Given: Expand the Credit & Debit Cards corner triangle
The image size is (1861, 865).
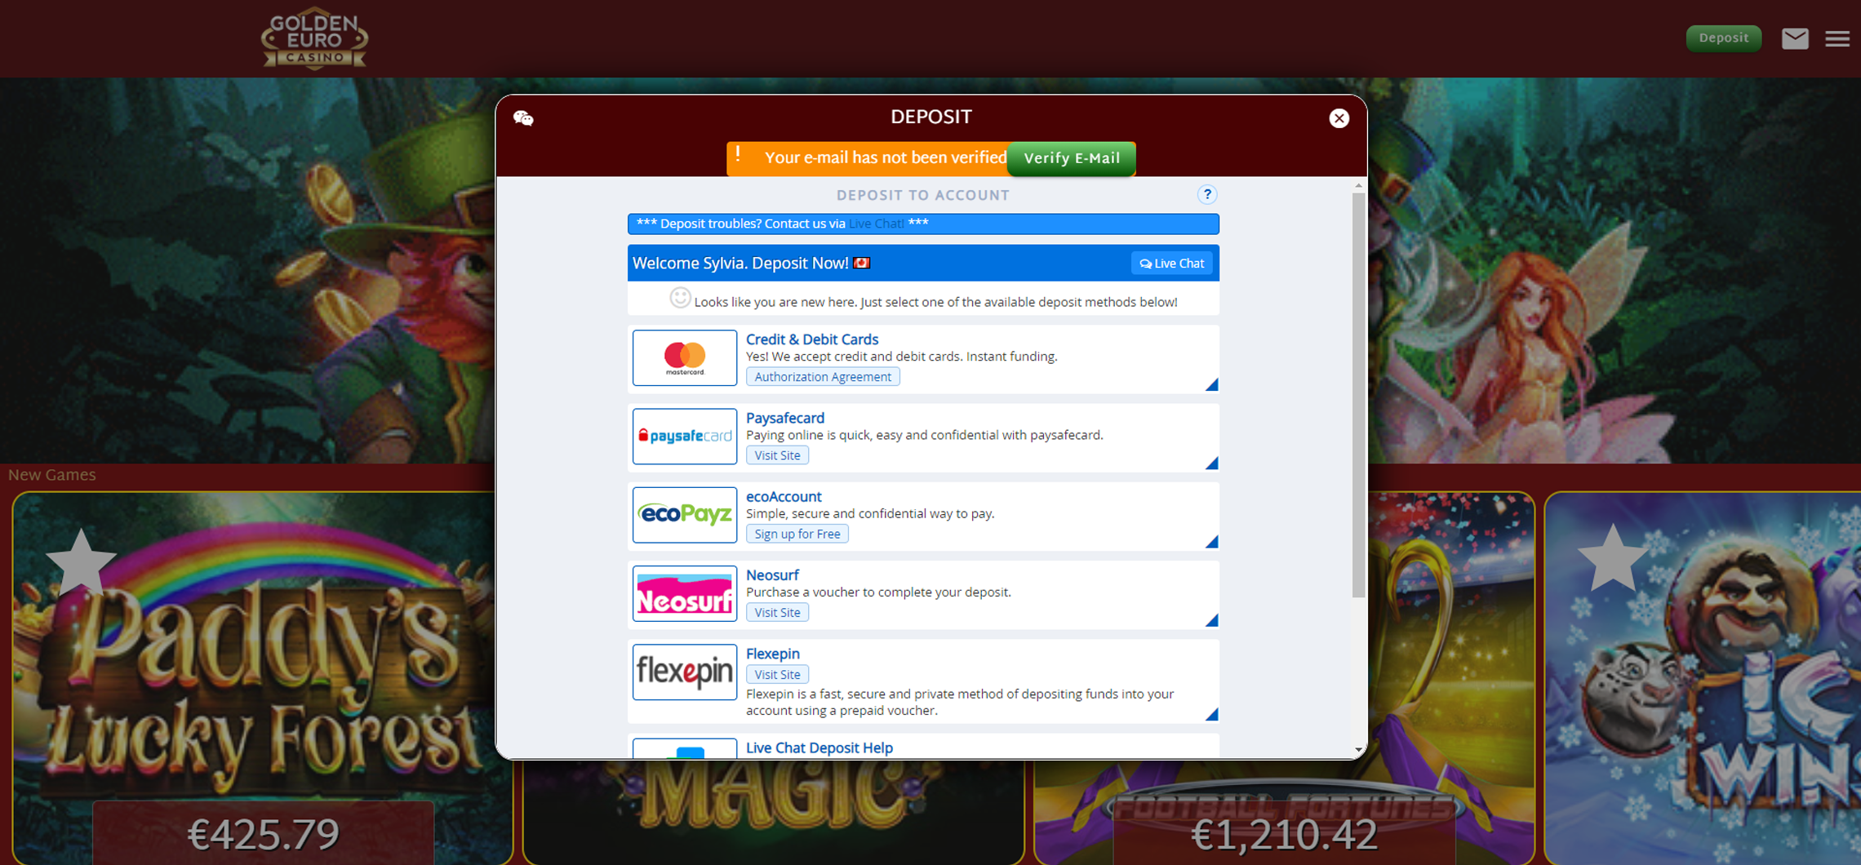Looking at the screenshot, I should tap(1212, 385).
